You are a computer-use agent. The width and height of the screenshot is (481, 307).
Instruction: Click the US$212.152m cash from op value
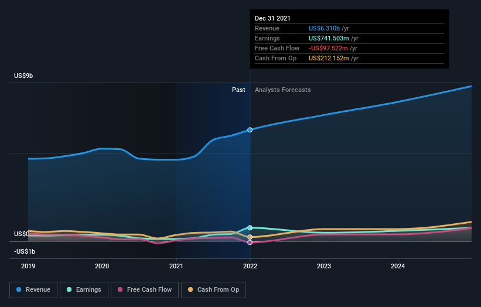(329, 58)
